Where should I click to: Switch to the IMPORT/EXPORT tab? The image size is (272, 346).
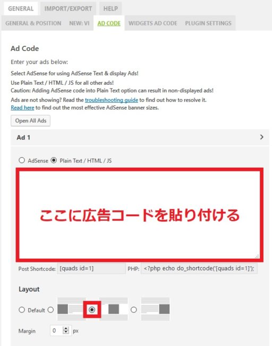click(68, 9)
